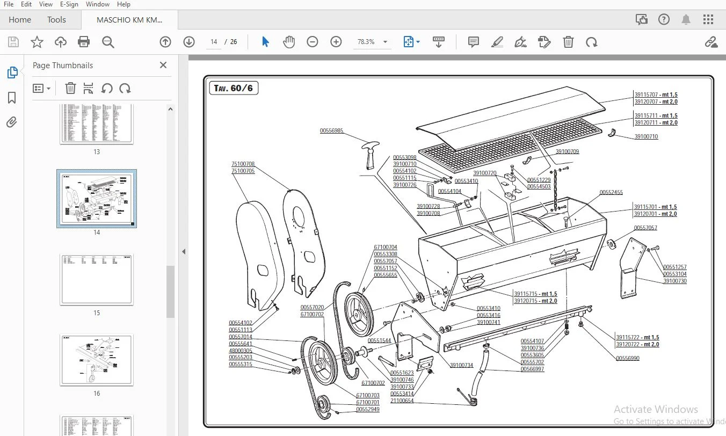Switch to the Home tab
This screenshot has height=436, width=726.
(x=20, y=20)
